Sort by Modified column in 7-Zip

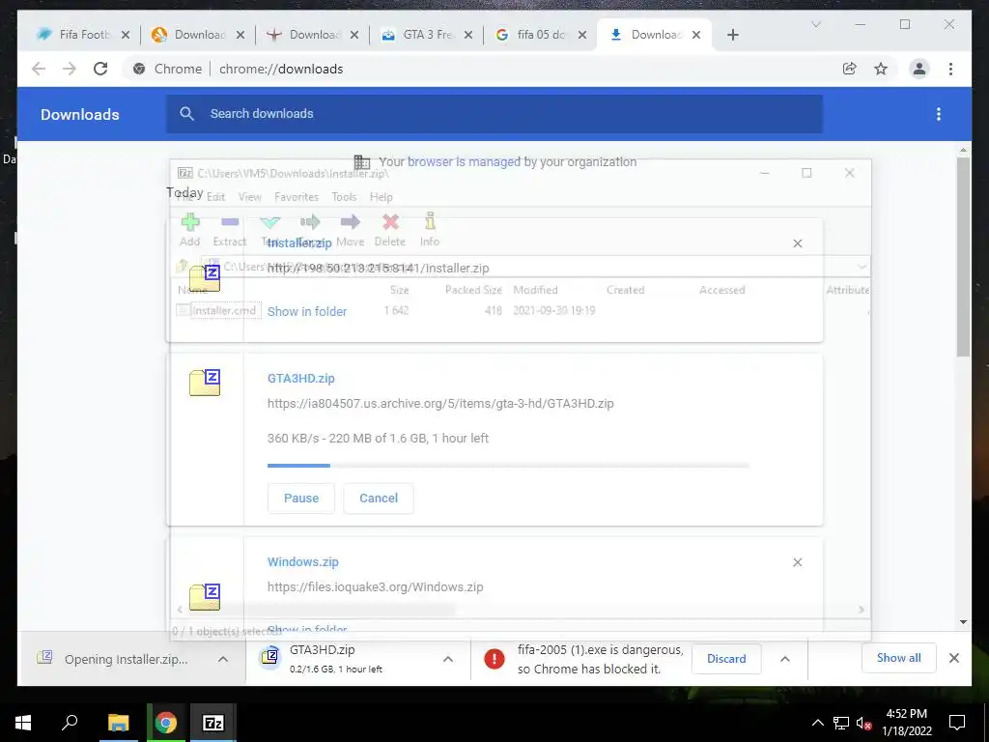(535, 290)
